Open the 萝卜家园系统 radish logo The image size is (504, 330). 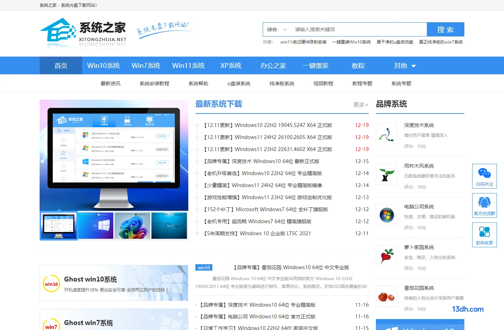386,256
